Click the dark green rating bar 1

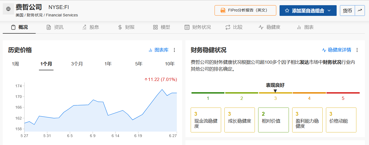(x=208, y=93)
